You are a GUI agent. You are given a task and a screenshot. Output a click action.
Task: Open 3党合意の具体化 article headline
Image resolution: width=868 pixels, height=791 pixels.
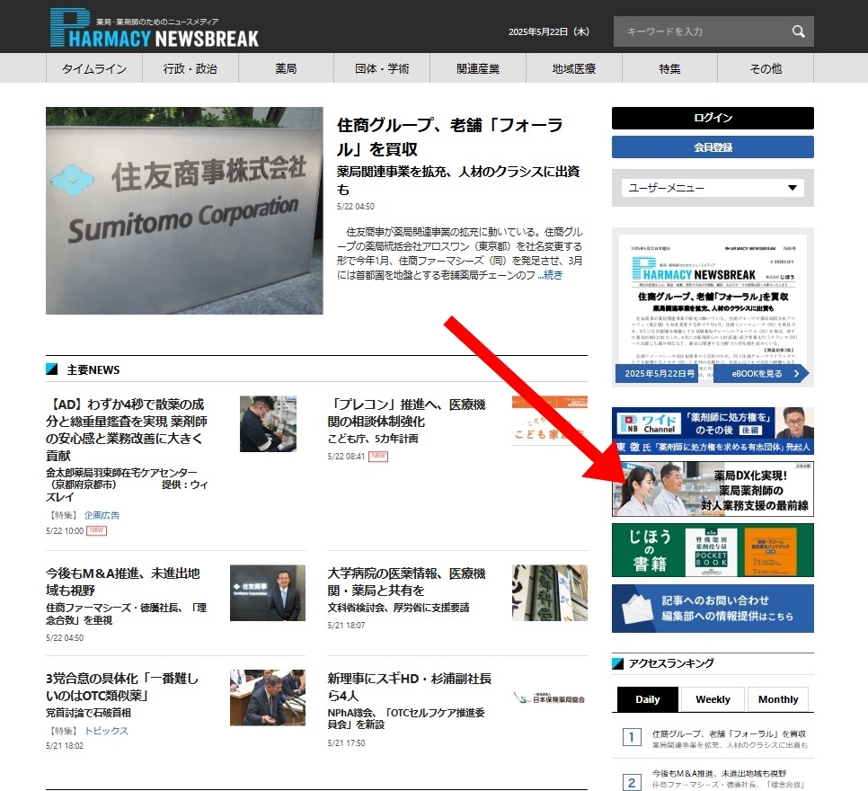pyautogui.click(x=122, y=687)
